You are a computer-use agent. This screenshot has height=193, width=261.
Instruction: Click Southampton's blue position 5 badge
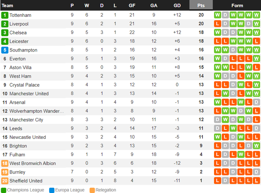click(5, 50)
